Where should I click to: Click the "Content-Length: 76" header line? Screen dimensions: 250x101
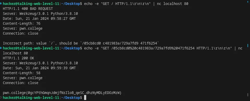(22, 23)
